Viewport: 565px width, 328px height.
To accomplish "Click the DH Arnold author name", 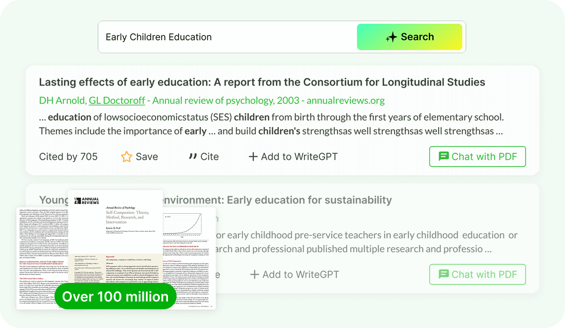I will click(x=62, y=100).
